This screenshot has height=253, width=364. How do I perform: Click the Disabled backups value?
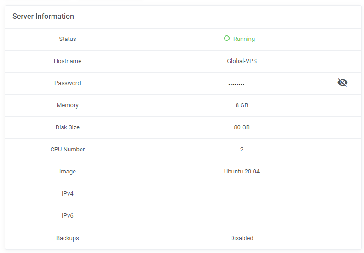click(242, 238)
